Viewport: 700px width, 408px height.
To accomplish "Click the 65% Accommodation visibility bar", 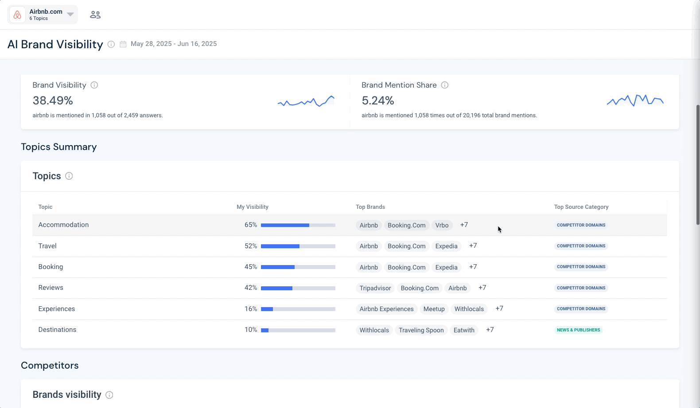I will tap(298, 225).
